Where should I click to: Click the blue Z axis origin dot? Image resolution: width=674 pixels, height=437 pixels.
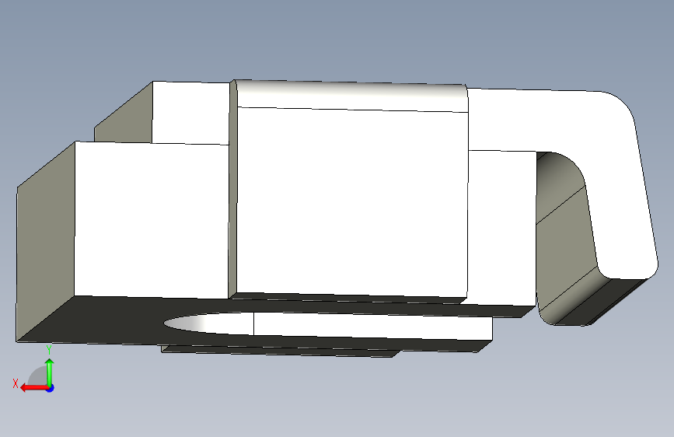coord(51,388)
